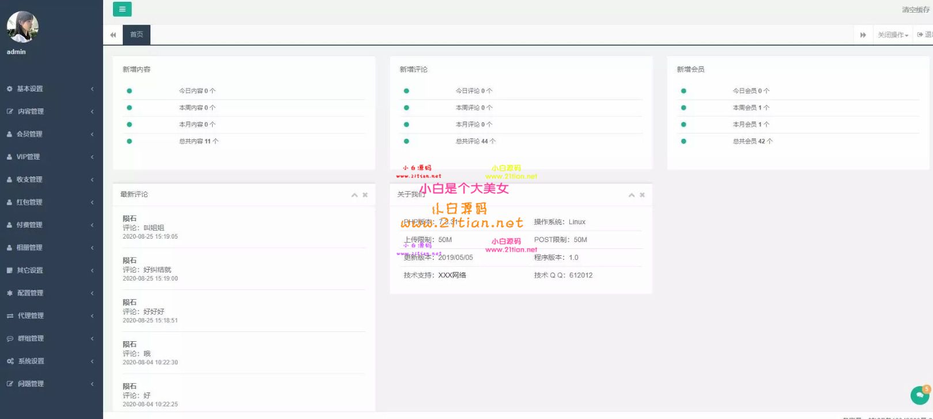This screenshot has width=933, height=419.
Task: Toggle the sidebar with the green hamburger button
Action: (x=122, y=9)
